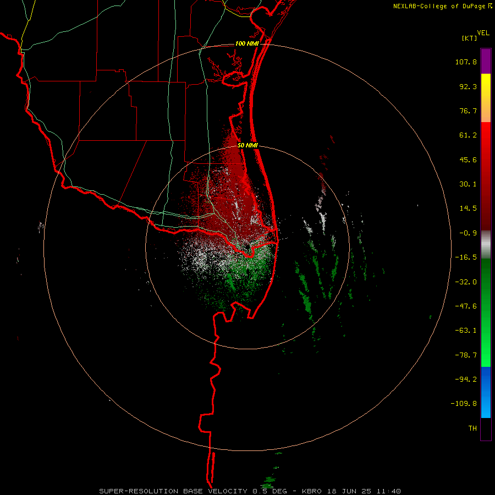Click the 14.5 legend value
Viewport: 495px width, 495px height.
(468, 208)
